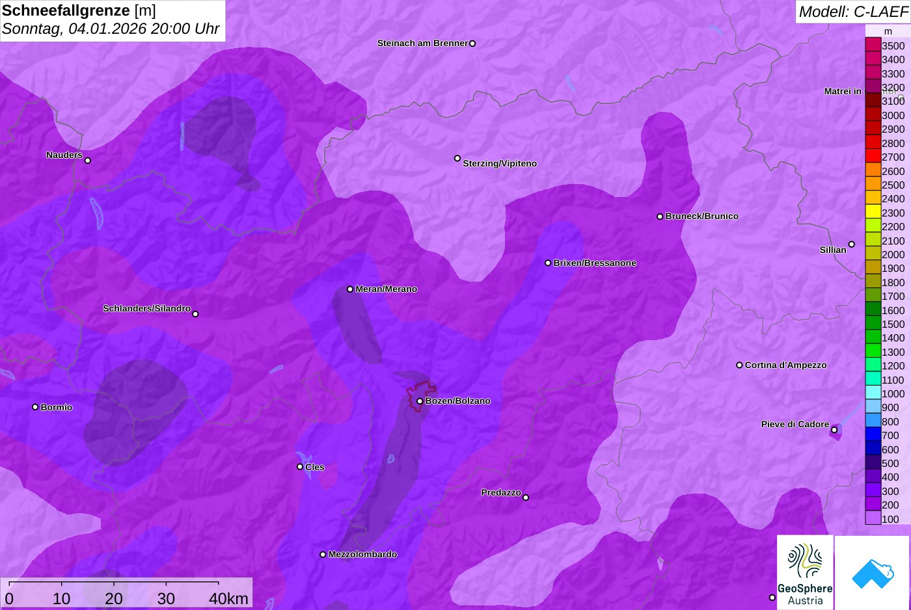Select the Sterzing/Vipiteno marker dot
The height and width of the screenshot is (610, 911).
[457, 159]
